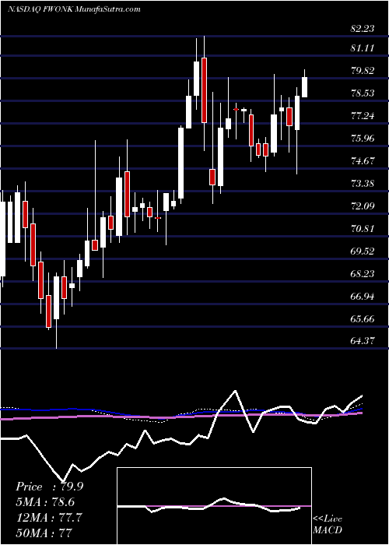Click the 74.67 price axis label
Screen dimensions: 389x545
click(363, 161)
